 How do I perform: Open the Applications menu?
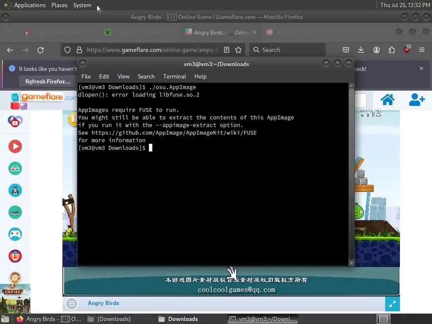pyautogui.click(x=30, y=5)
